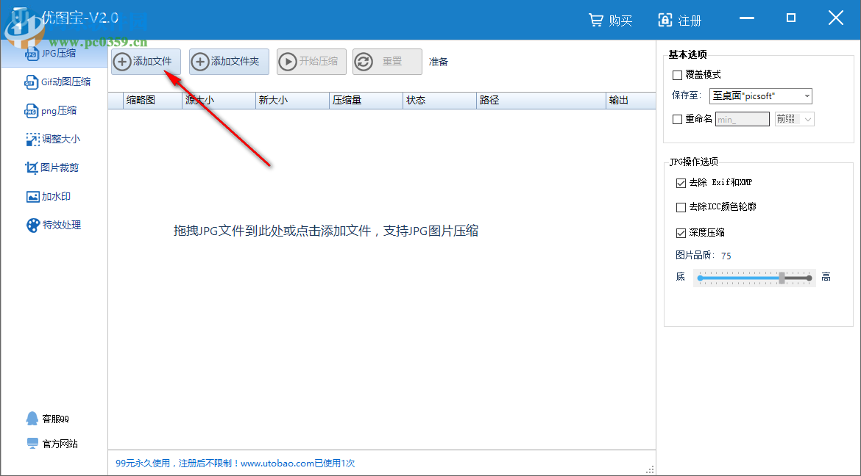Adjust the 图片品质 quality slider handle
Image resolution: width=861 pixels, height=476 pixels.
coord(782,278)
